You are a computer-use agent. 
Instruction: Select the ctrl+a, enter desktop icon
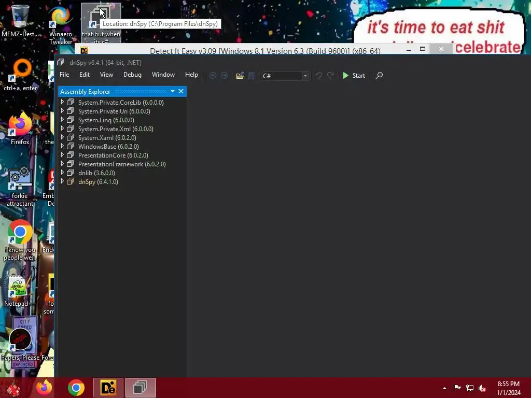[20, 75]
